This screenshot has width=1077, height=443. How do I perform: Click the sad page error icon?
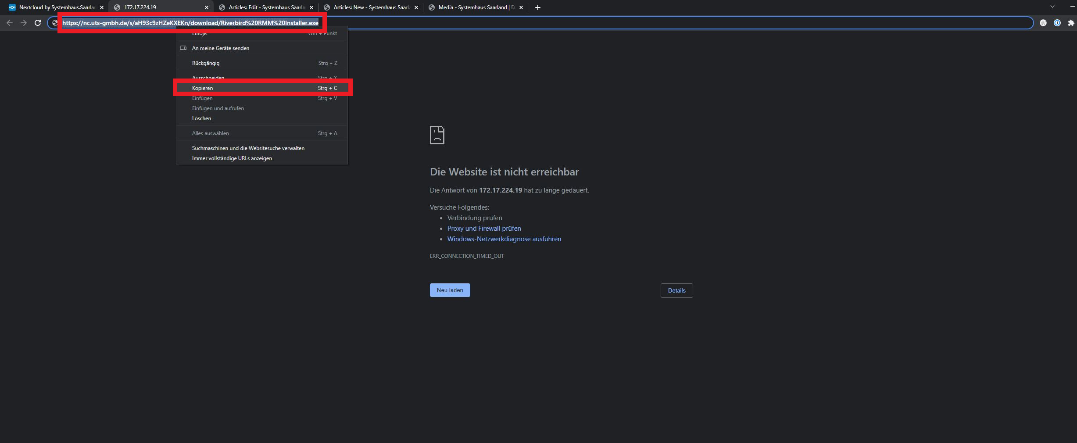click(437, 135)
